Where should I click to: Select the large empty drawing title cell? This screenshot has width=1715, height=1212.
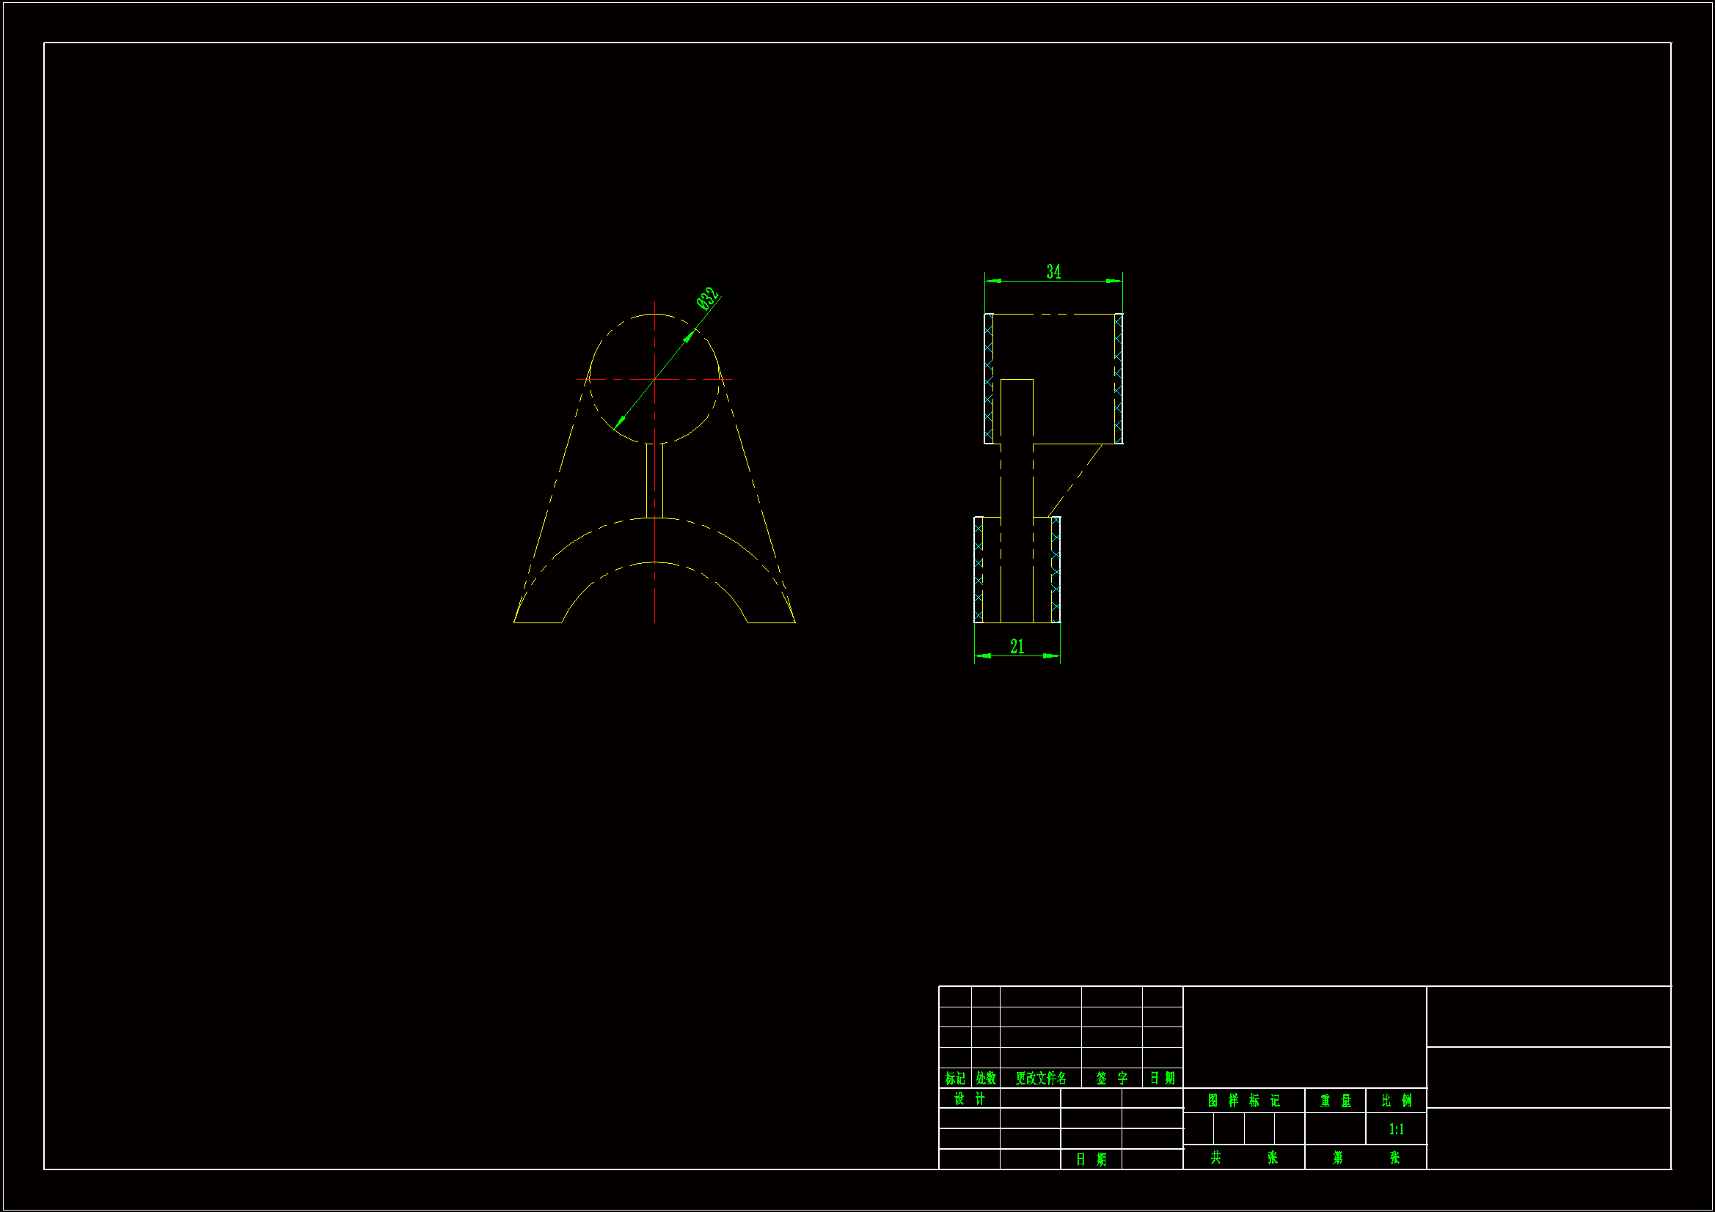[x=1304, y=1037]
